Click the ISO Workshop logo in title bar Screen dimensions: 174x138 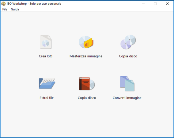[3, 4]
